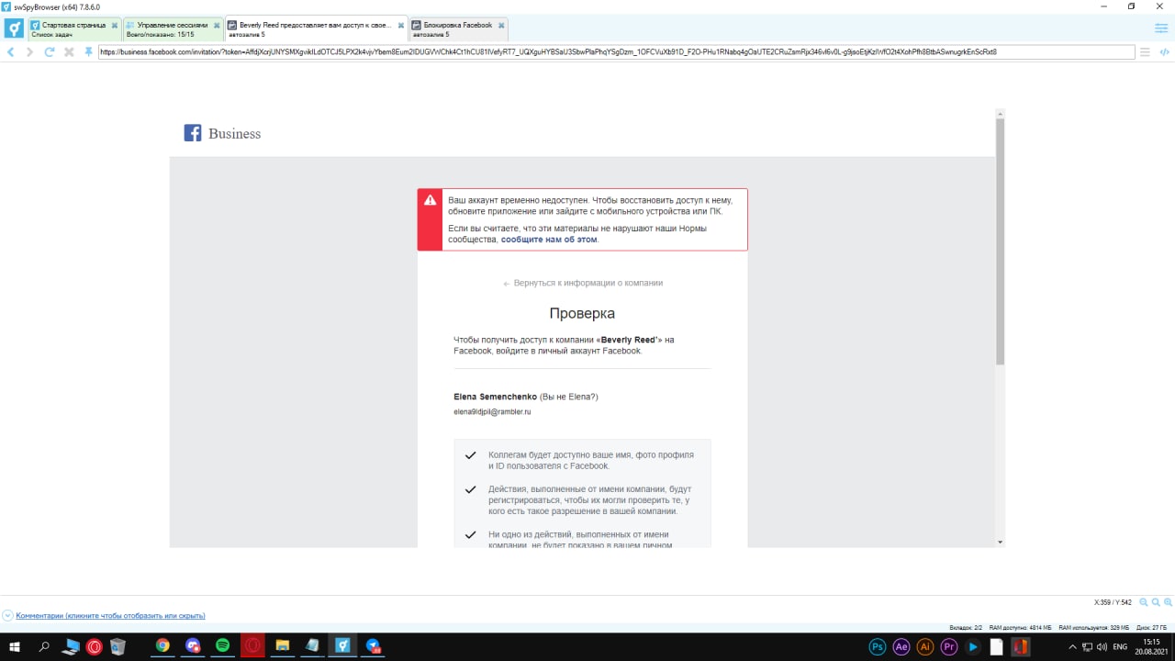Click the 'Комментарии (кликните чтобы отобразить или скрыть)' link
The height and width of the screenshot is (661, 1175).
click(110, 615)
